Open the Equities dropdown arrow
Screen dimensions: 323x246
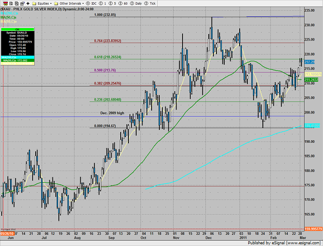(51, 3)
